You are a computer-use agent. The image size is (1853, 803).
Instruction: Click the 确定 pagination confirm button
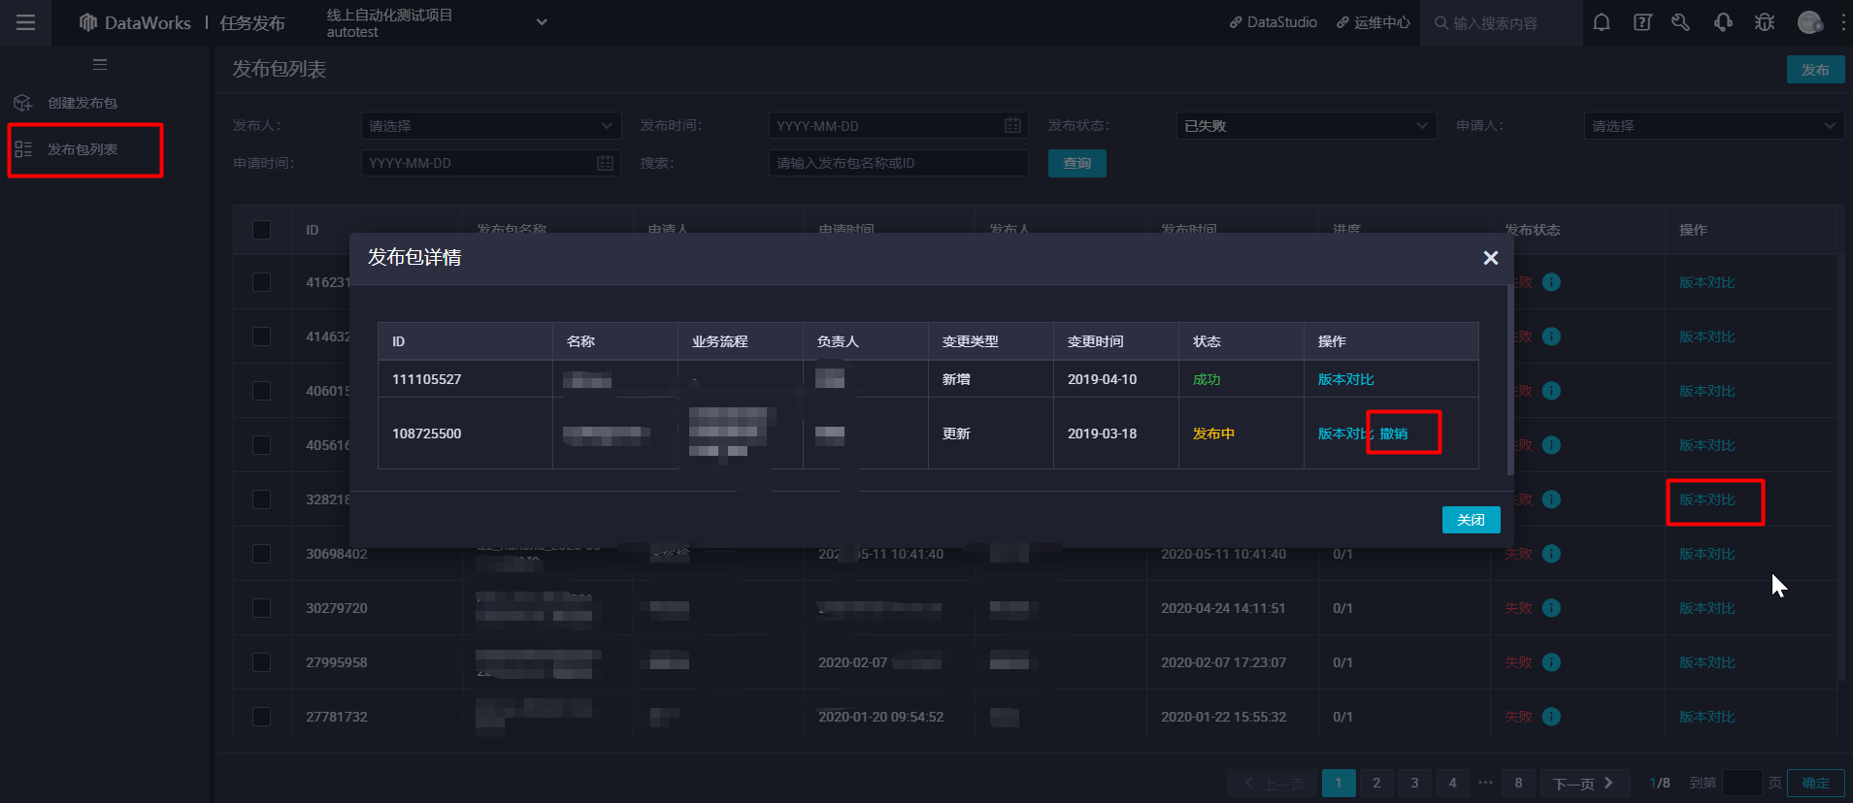click(x=1815, y=783)
